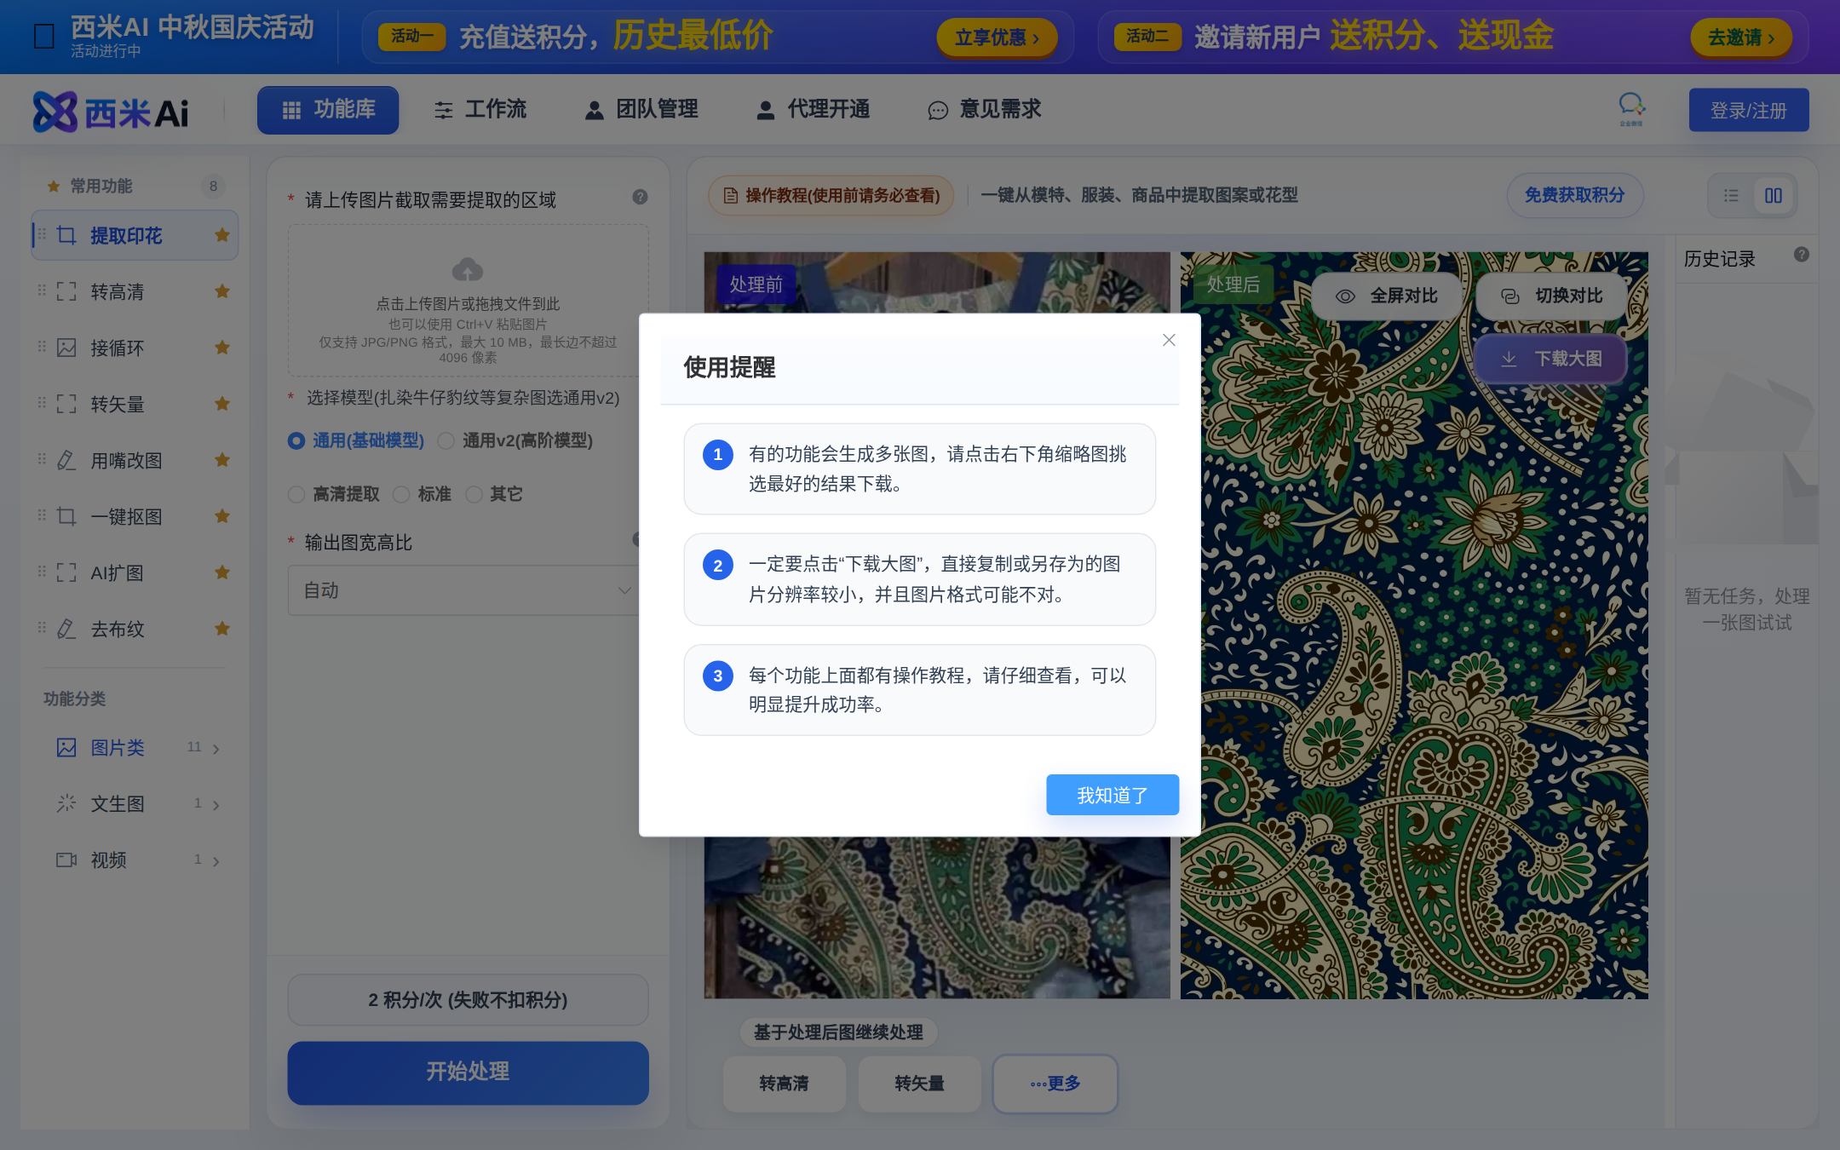Toggle favorite star for 转高清

222,291
